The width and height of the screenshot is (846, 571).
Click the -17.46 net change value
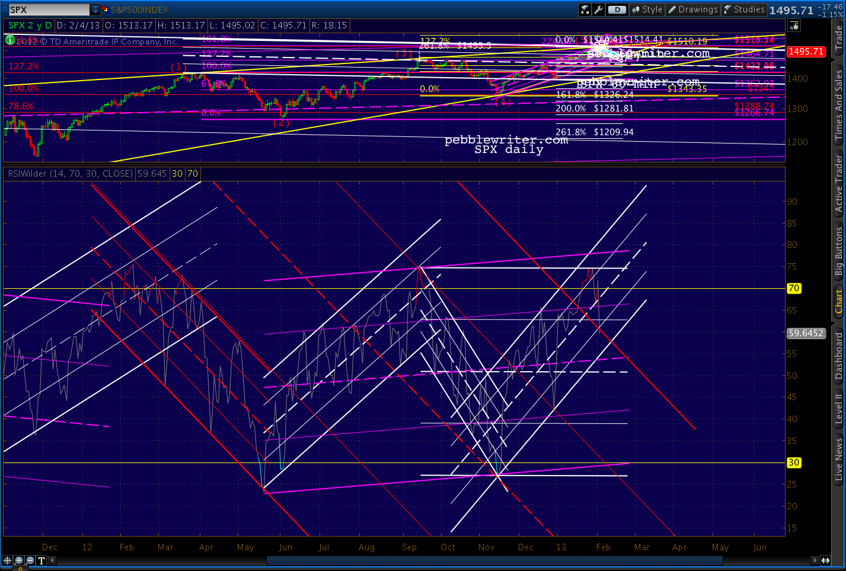pos(829,7)
